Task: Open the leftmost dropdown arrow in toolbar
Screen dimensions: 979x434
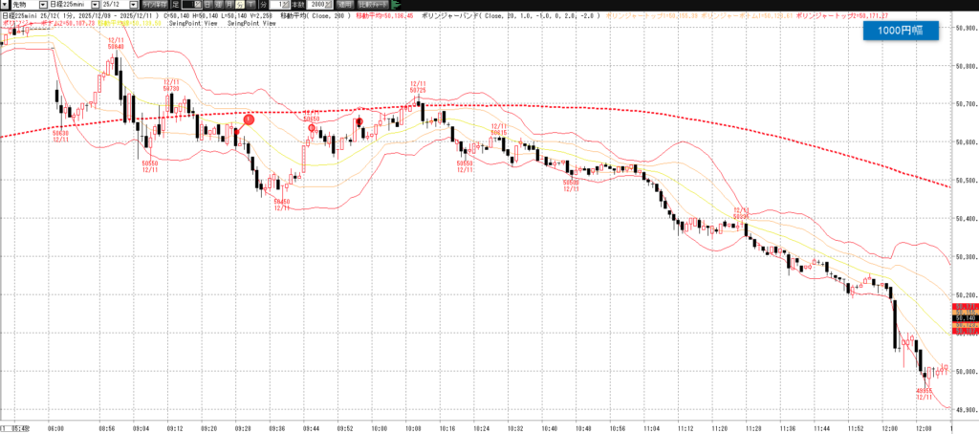Action: point(5,5)
